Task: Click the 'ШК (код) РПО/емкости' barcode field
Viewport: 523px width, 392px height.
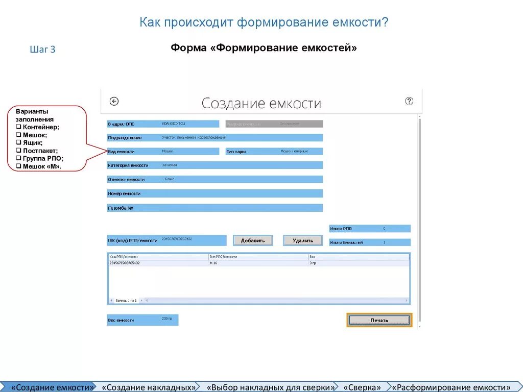Action: [x=167, y=240]
